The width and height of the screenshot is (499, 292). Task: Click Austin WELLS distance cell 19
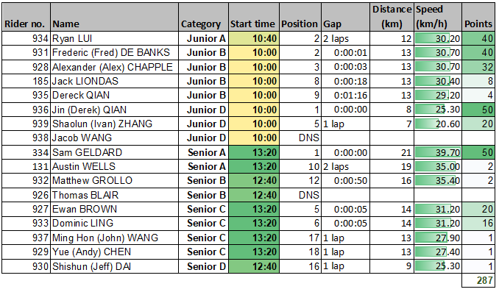click(392, 166)
